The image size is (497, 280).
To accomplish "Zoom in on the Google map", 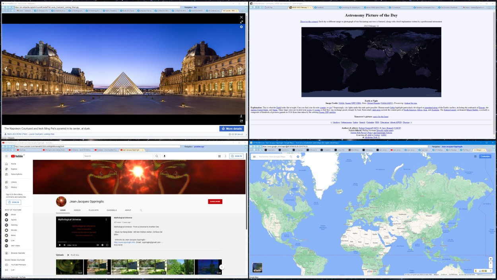I will [491, 259].
